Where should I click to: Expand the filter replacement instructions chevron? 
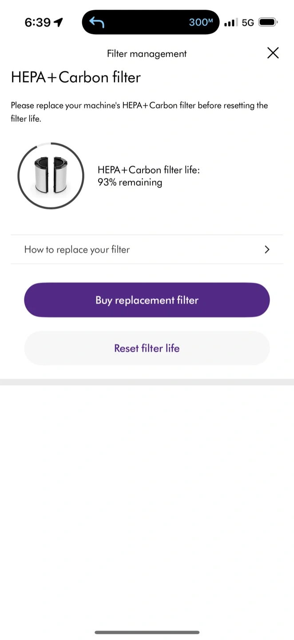267,249
